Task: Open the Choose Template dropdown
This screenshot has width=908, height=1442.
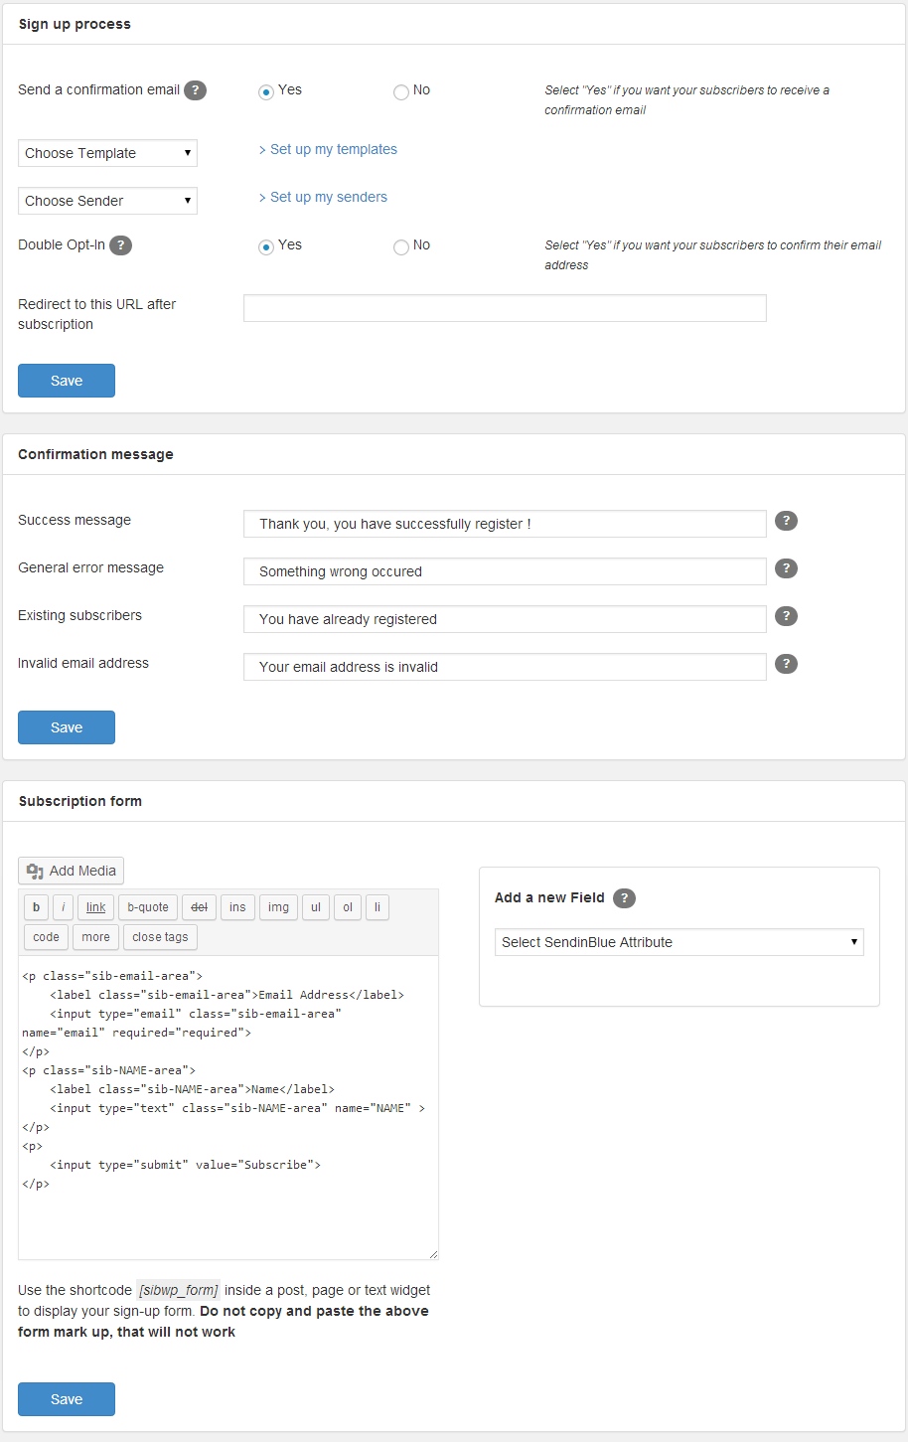Action: (107, 153)
